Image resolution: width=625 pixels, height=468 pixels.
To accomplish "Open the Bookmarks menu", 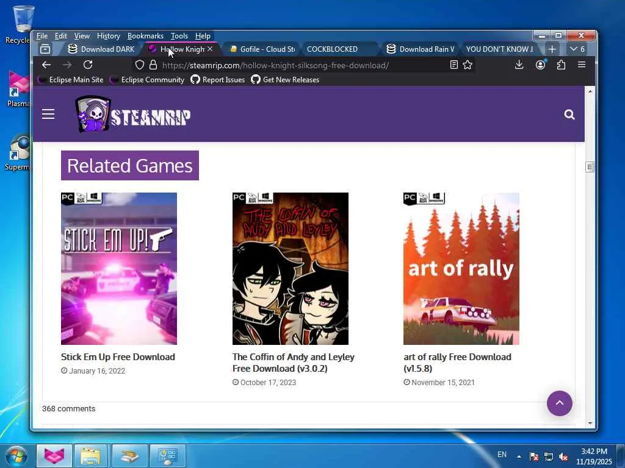I will pos(145,36).
